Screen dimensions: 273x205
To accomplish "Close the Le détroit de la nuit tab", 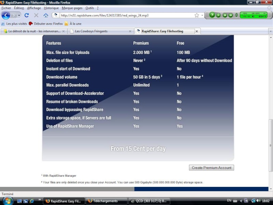I will pyautogui.click(x=63, y=31).
